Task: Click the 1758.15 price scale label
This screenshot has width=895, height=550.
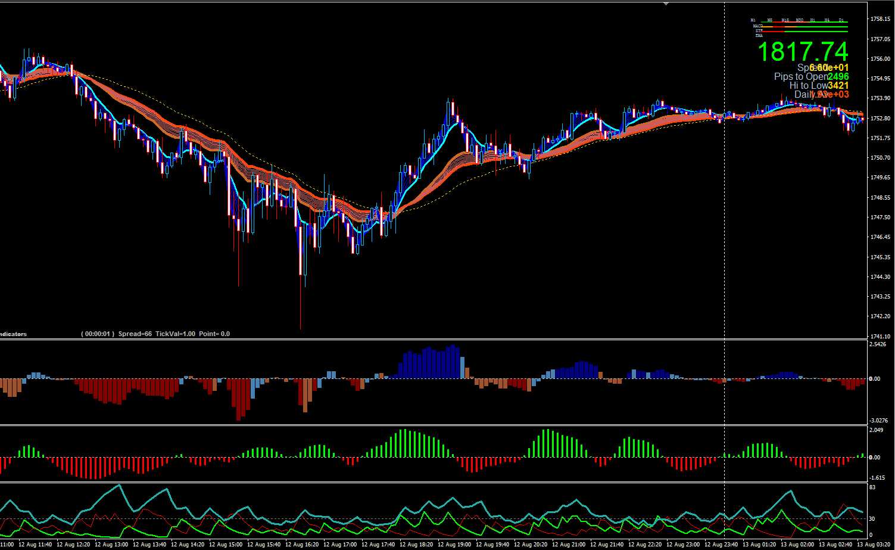Action: [x=880, y=19]
